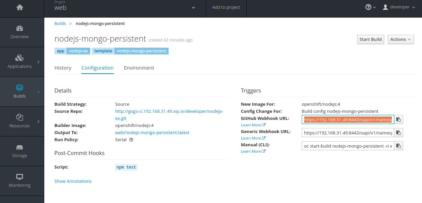Copy the Generic Webhook URL to clipboard

399,133
